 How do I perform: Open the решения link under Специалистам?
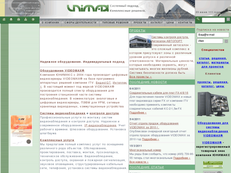(219, 58)
